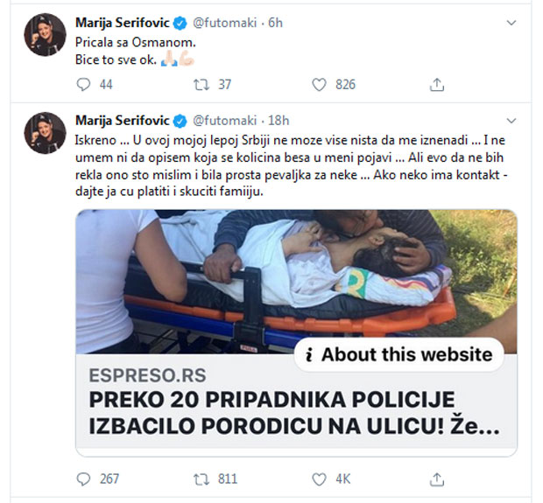Open Marija Serifovic's avatar on first tweet
This screenshot has height=503, width=543.
45,34
